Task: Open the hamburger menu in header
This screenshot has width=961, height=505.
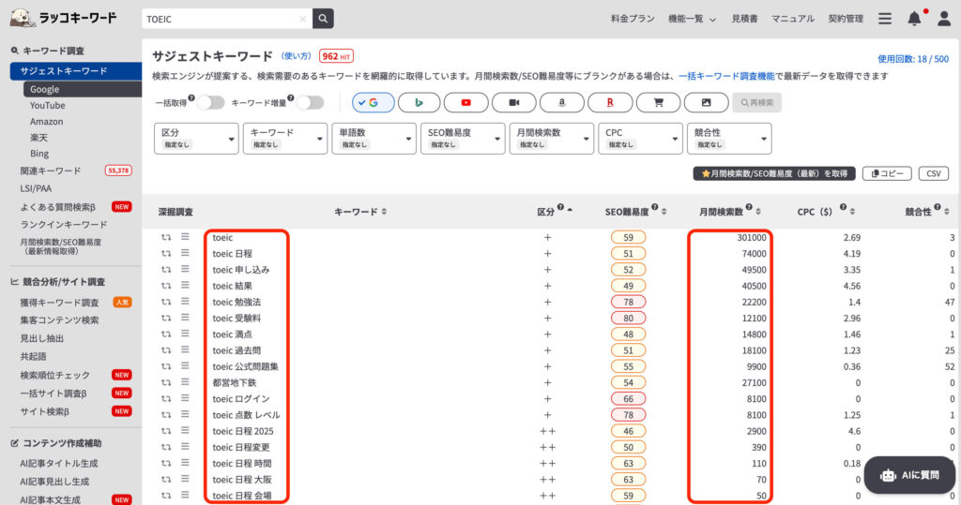Action: point(884,19)
